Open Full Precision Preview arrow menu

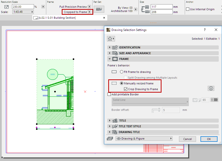(89, 7)
